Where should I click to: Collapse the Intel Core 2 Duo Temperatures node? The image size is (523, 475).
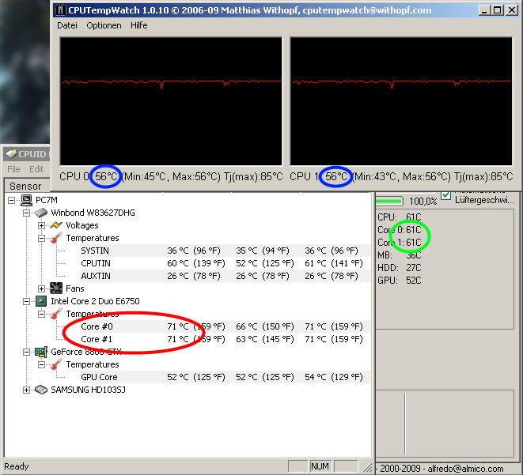click(41, 314)
